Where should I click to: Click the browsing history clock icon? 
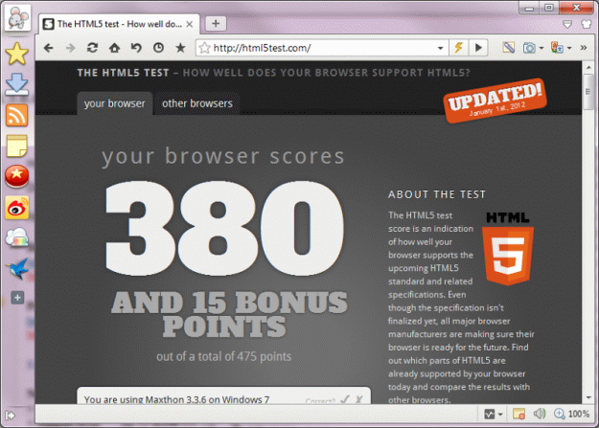click(x=157, y=47)
